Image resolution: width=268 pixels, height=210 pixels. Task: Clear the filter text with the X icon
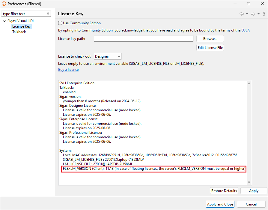pyautogui.click(x=48, y=13)
